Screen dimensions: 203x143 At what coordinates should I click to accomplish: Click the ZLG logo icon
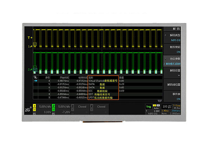pyautogui.click(x=28, y=110)
